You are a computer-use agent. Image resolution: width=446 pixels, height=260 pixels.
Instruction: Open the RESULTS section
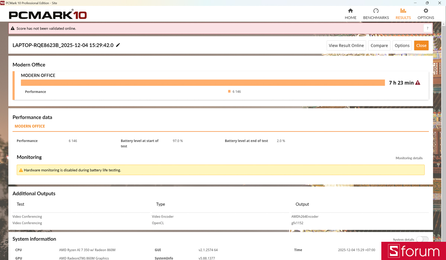(x=403, y=14)
